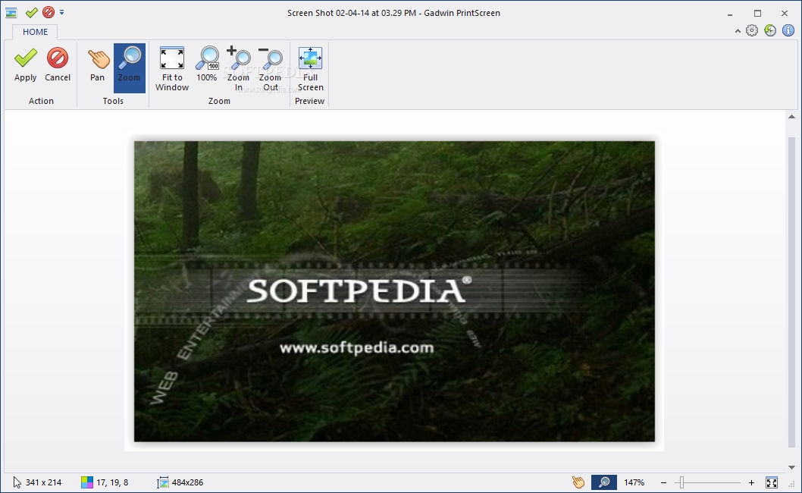
Task: Click the cursor position icon in status bar
Action: tap(17, 482)
